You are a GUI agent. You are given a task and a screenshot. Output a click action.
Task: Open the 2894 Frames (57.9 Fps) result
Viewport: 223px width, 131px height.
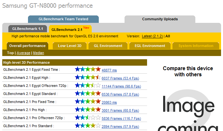pyautogui.click(x=120, y=126)
